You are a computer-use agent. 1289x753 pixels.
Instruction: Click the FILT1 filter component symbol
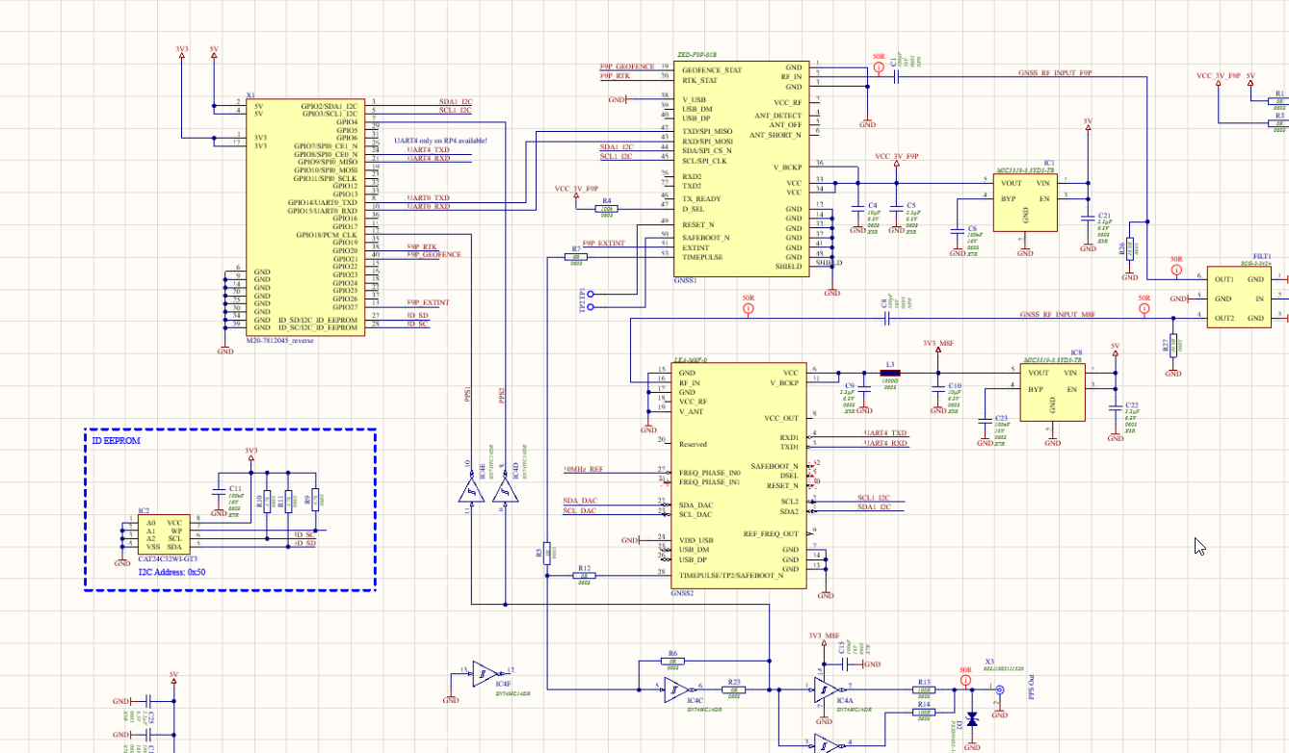click(x=1238, y=296)
